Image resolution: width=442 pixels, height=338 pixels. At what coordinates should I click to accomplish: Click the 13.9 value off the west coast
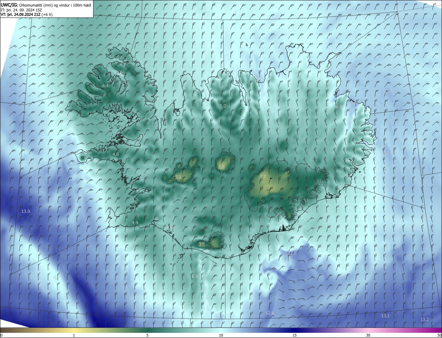(x=26, y=211)
